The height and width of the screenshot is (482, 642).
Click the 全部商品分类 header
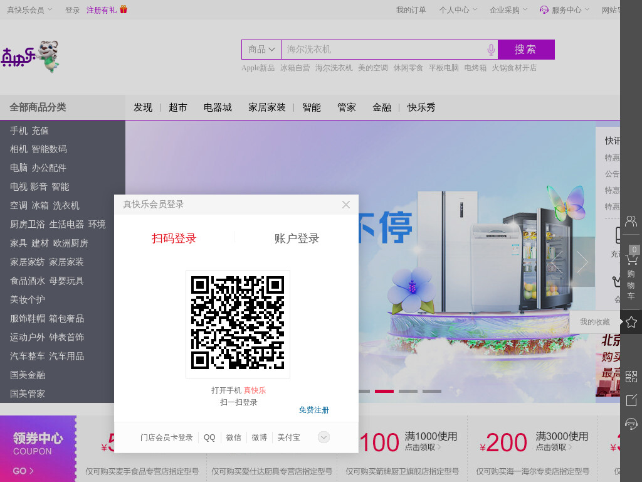pyautogui.click(x=38, y=107)
